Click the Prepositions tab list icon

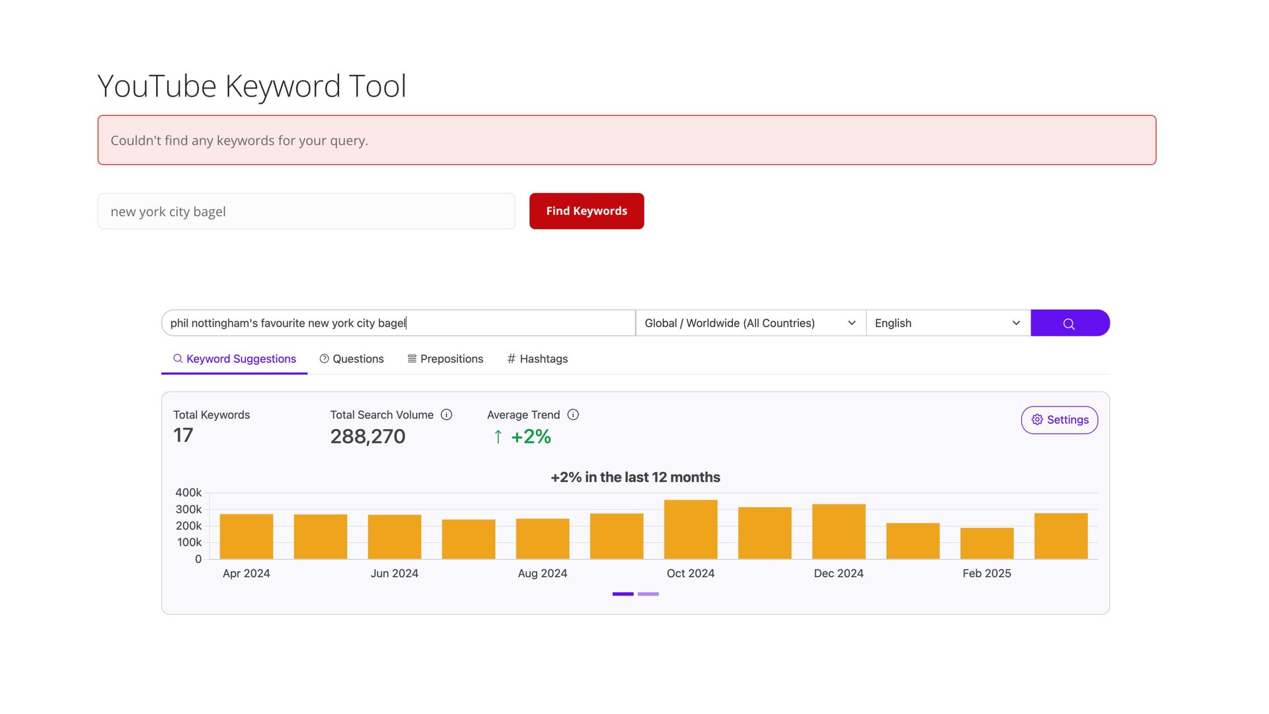(x=412, y=359)
